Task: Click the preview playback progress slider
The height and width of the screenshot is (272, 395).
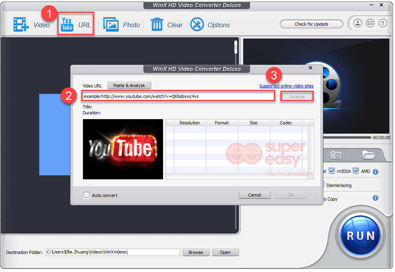Action: (347, 138)
